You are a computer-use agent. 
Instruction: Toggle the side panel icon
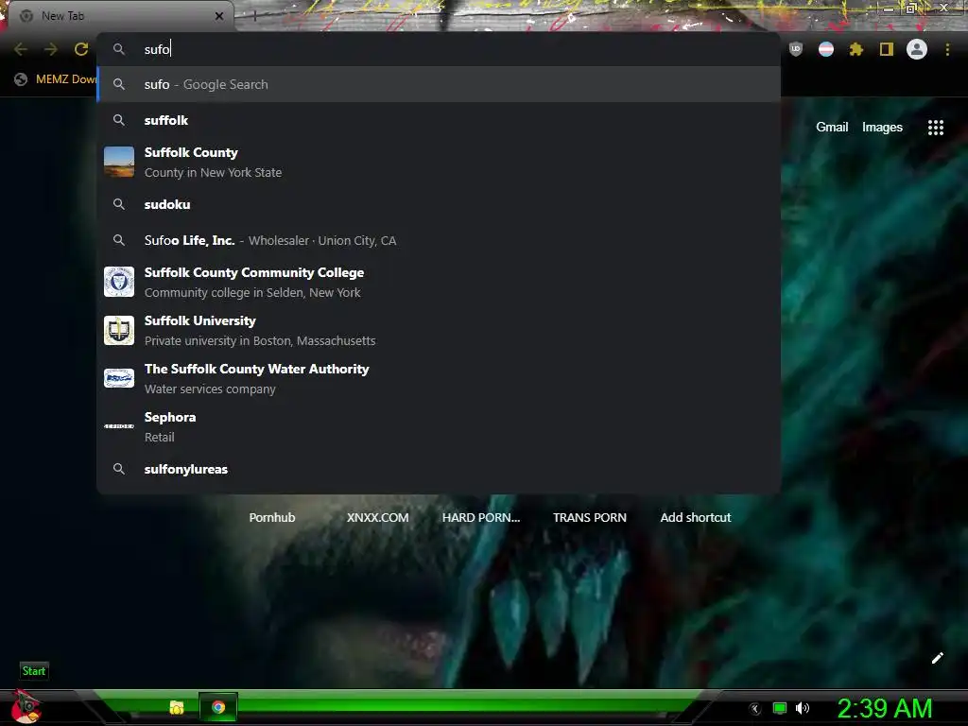887,49
